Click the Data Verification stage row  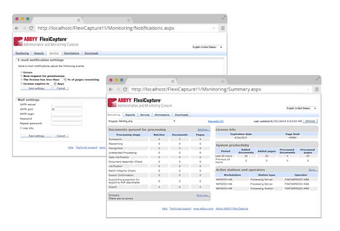coord(159,157)
